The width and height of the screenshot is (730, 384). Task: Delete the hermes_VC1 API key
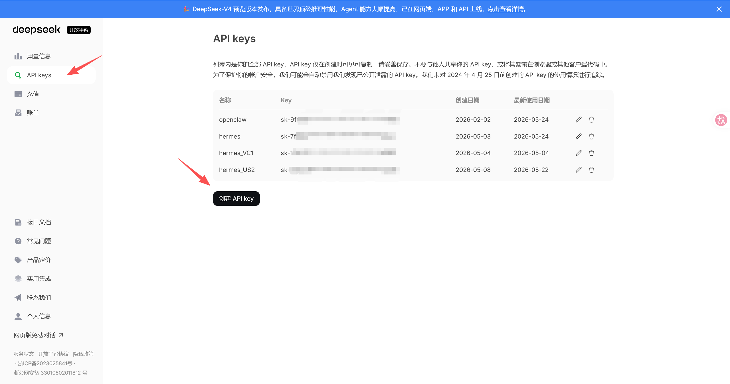coord(592,153)
